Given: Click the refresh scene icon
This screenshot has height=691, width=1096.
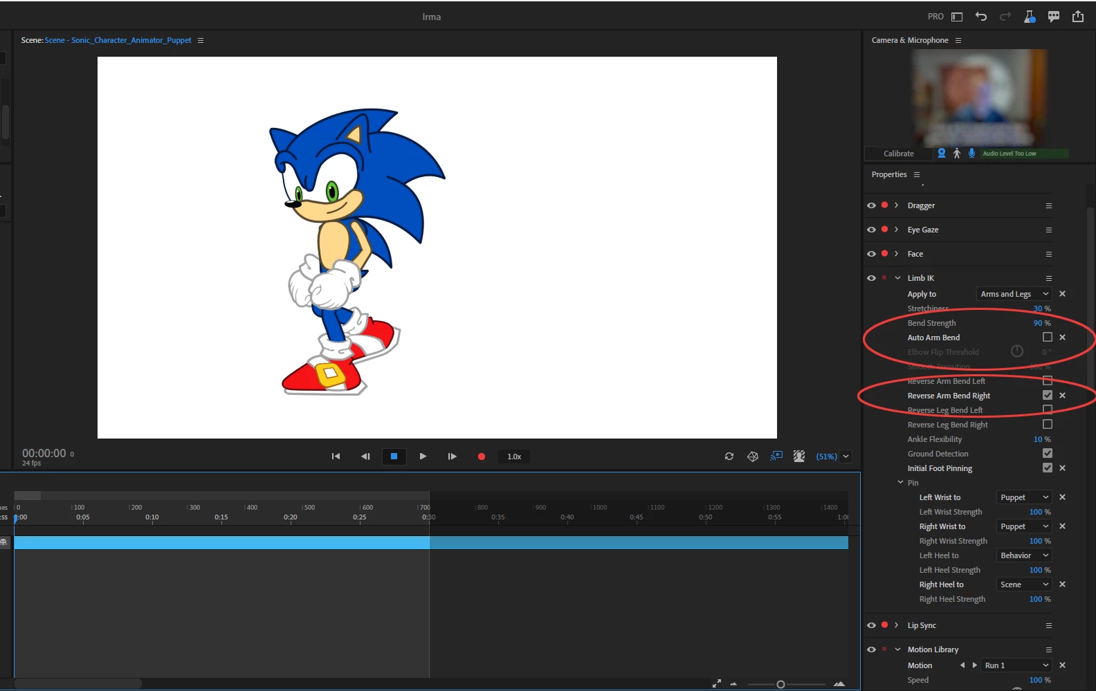Looking at the screenshot, I should pos(729,457).
